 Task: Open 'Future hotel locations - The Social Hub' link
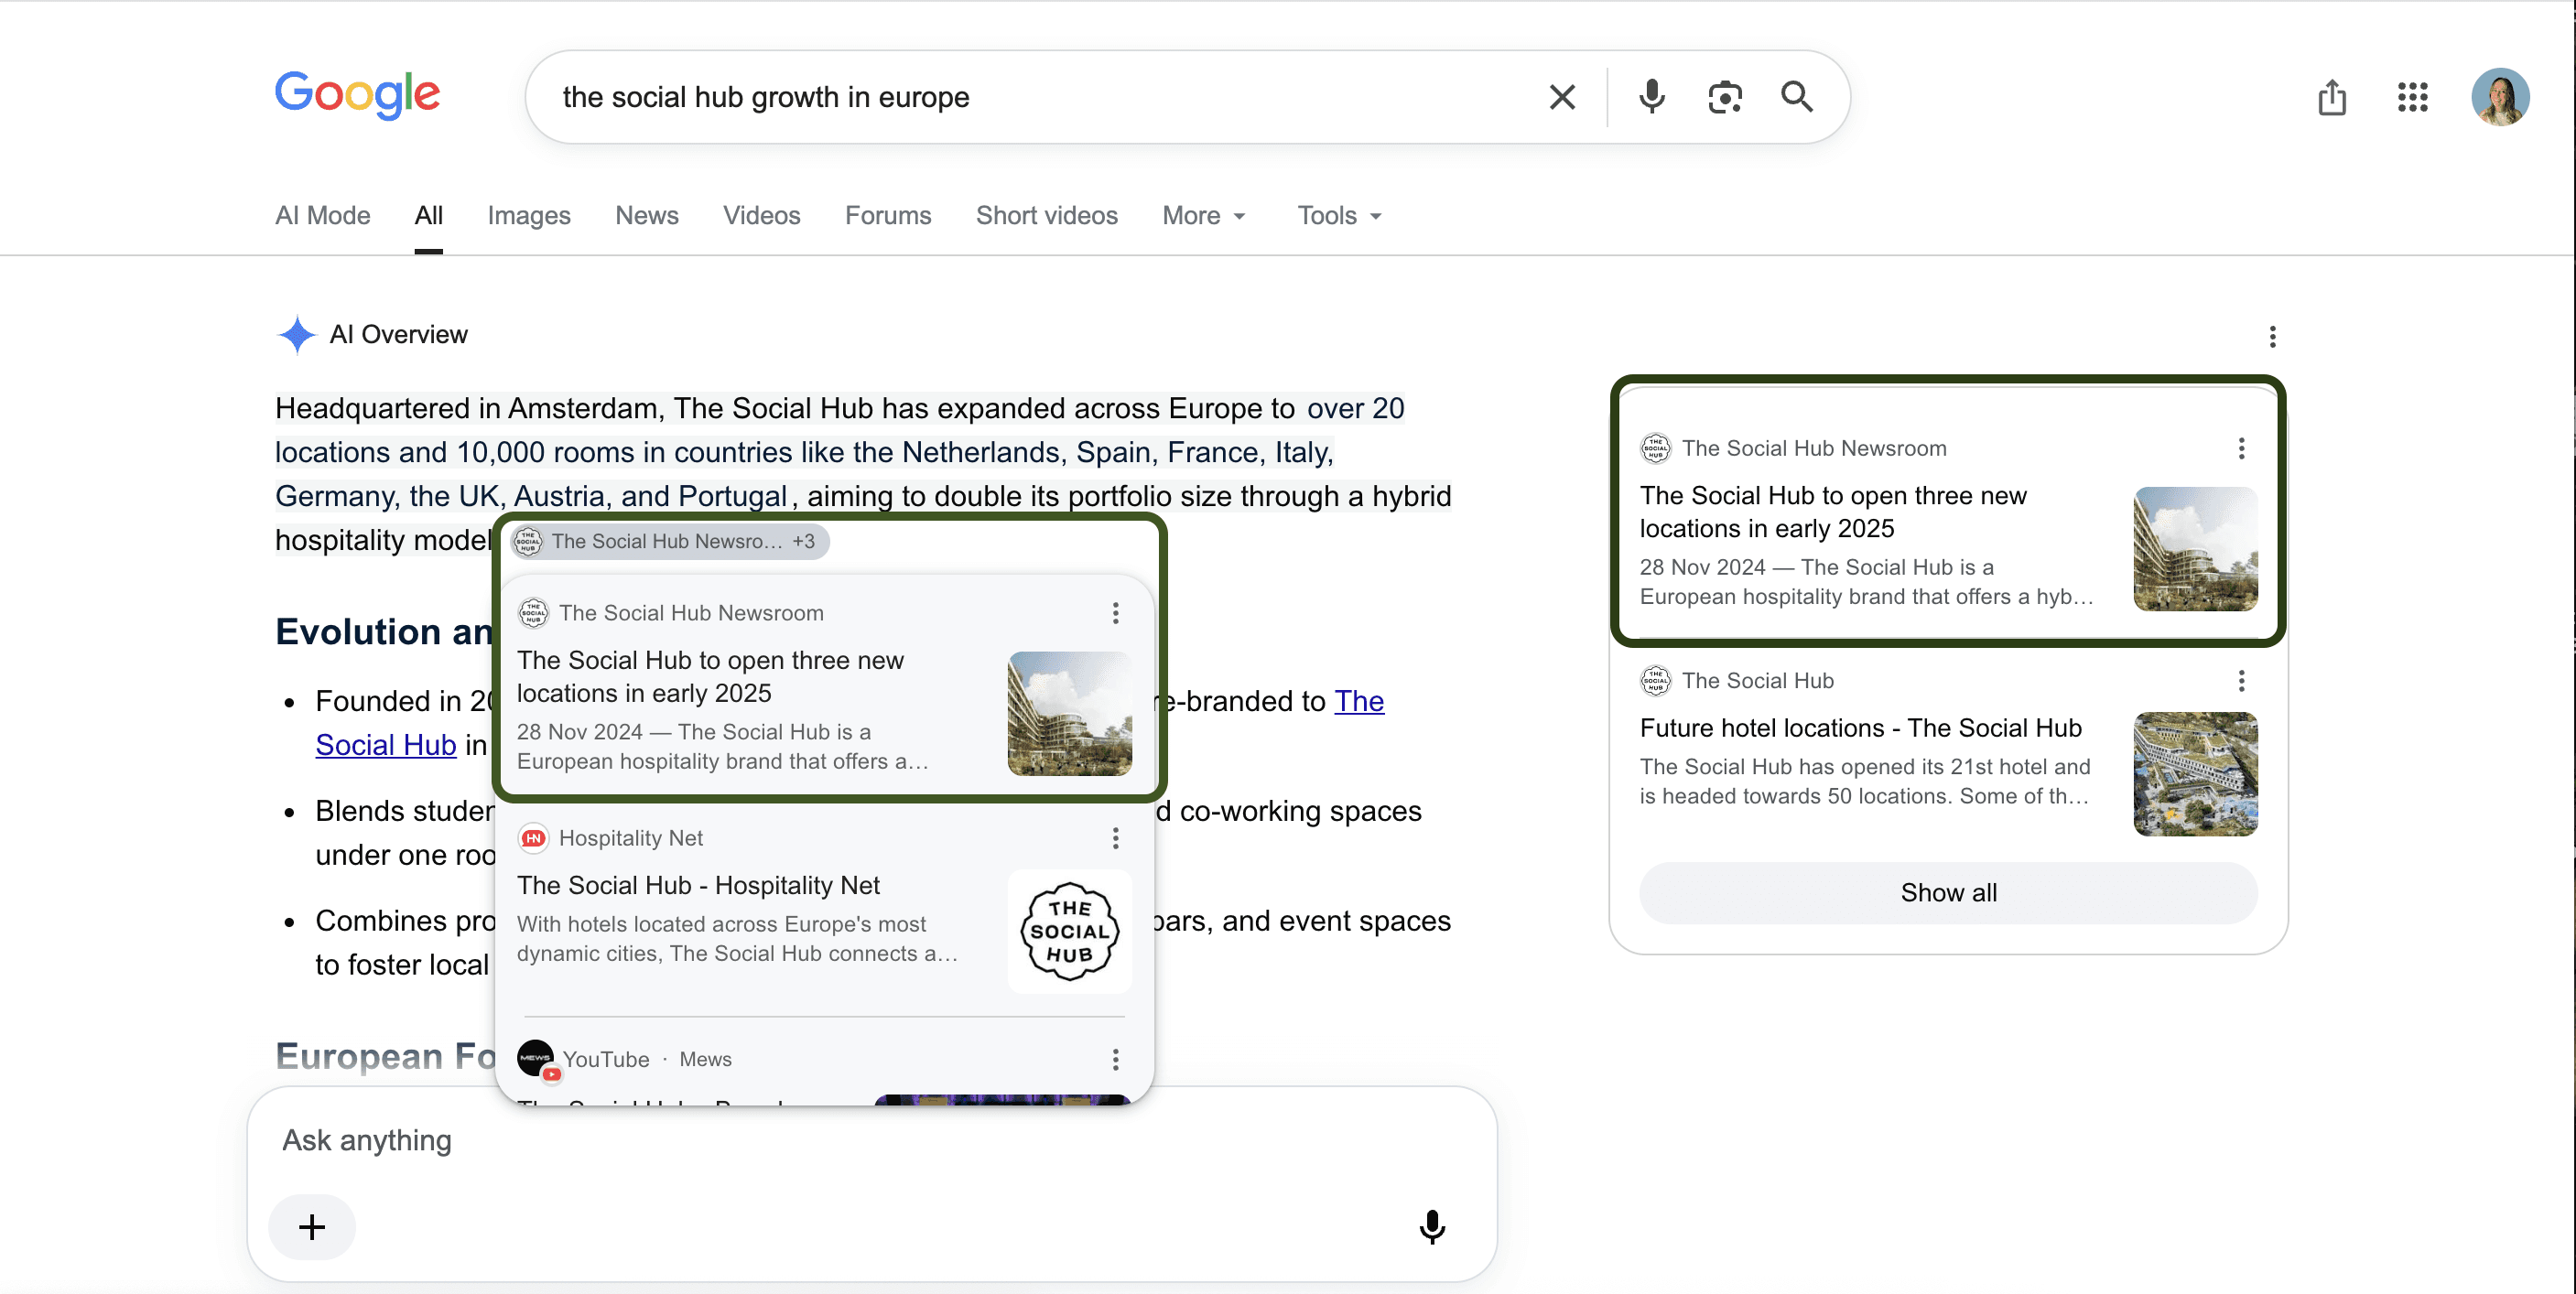point(1860,727)
